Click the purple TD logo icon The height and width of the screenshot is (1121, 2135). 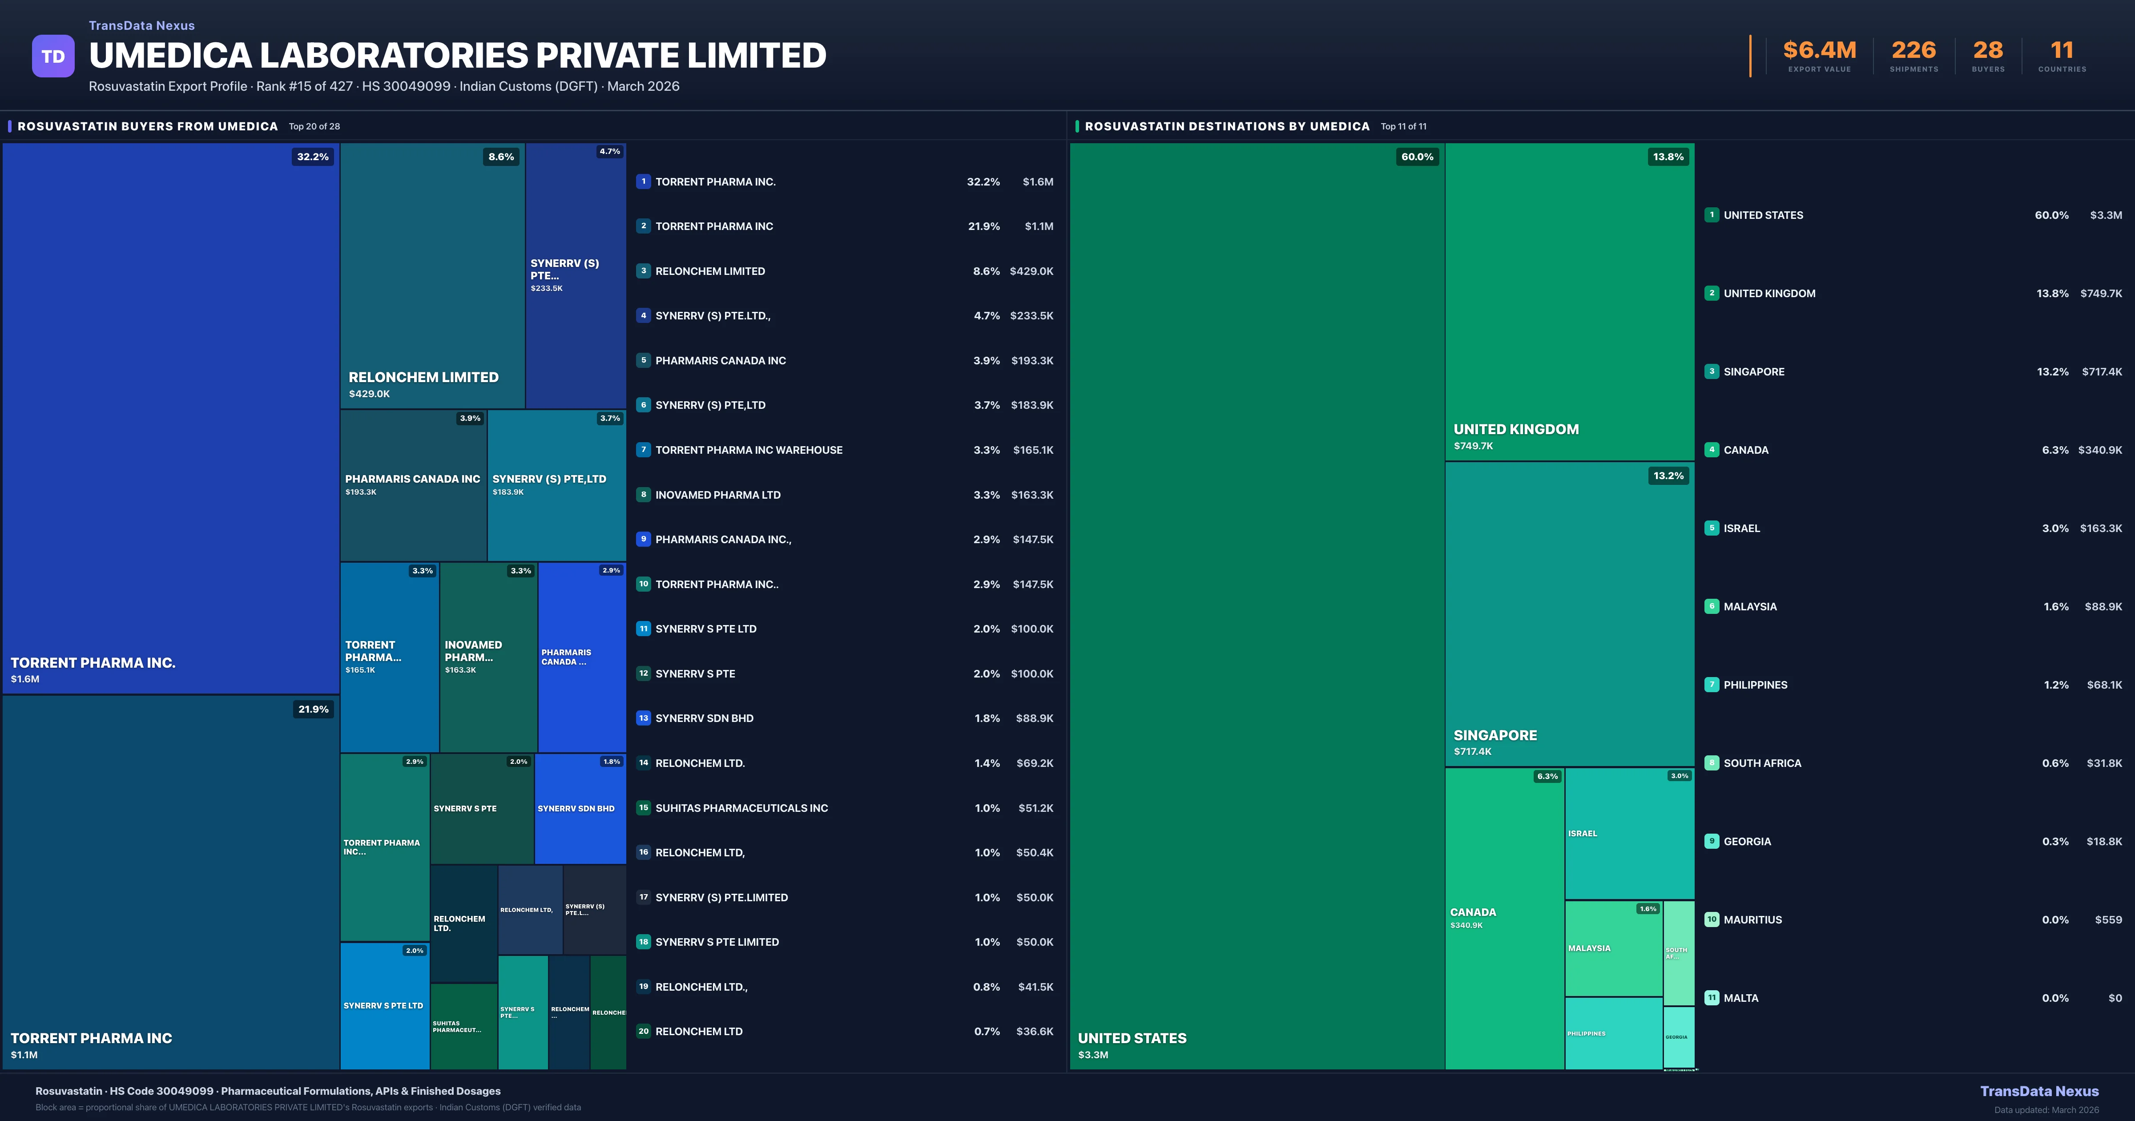[x=53, y=56]
